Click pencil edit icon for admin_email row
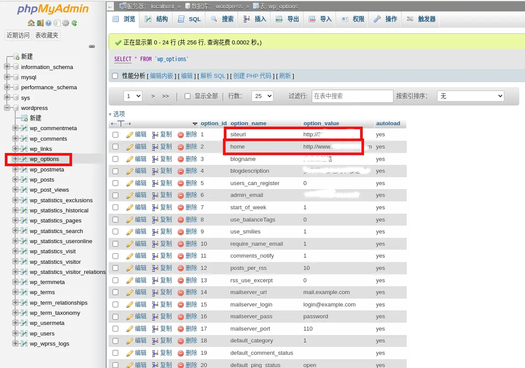This screenshot has height=368, width=525. (x=130, y=196)
